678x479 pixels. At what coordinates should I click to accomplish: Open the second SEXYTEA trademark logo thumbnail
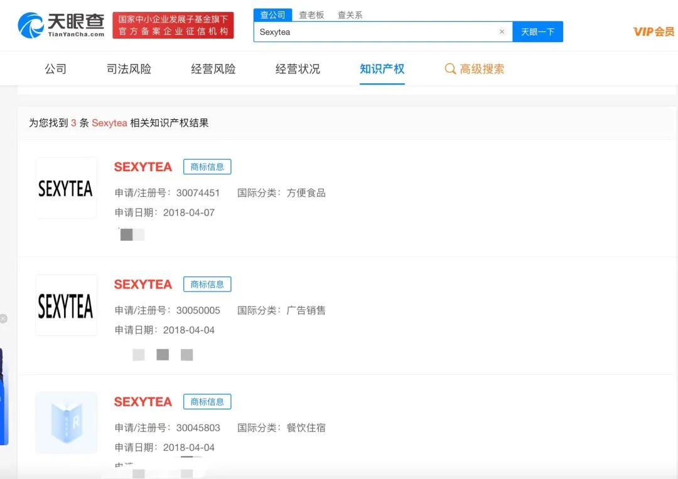(x=66, y=305)
